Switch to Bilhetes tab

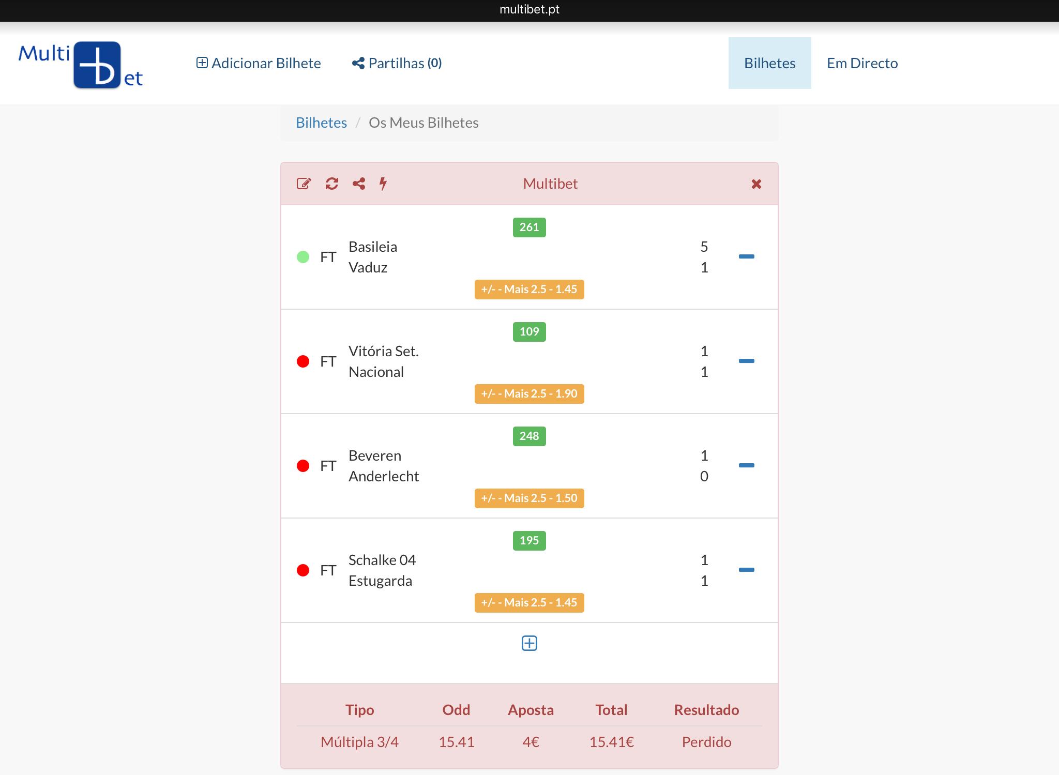click(x=769, y=63)
